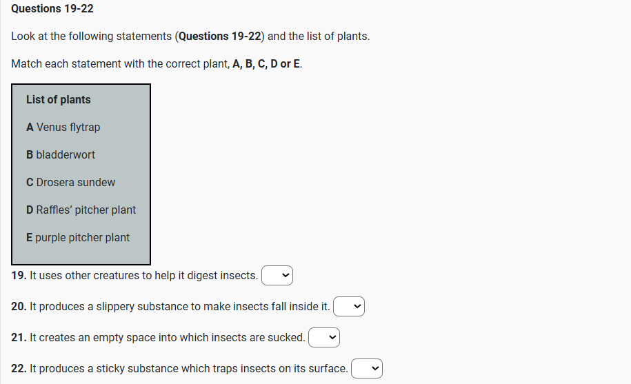Click the "Questions 19-22" heading at top

[52, 9]
